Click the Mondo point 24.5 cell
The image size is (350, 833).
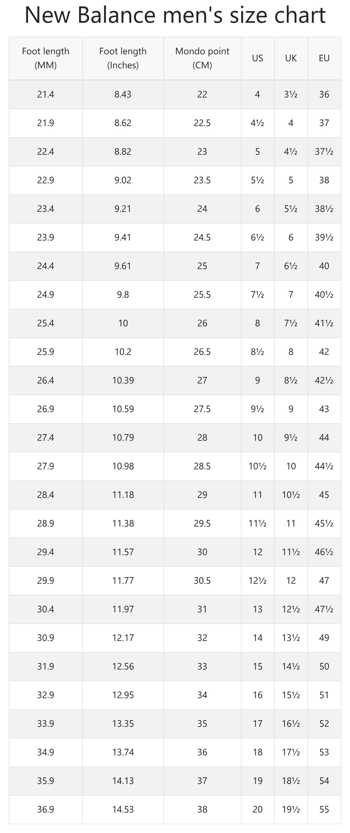[x=202, y=237]
